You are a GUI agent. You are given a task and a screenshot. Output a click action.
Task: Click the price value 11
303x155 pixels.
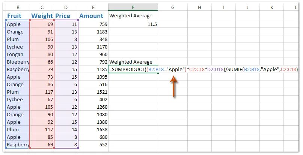point(66,24)
